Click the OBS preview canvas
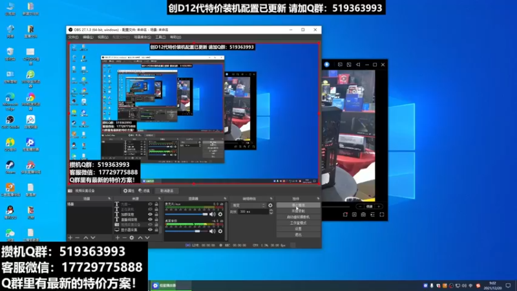 194,113
